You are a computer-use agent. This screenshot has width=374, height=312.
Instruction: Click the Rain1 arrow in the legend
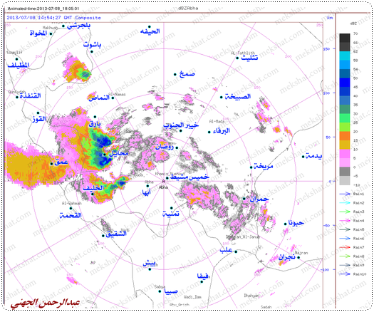(345, 194)
